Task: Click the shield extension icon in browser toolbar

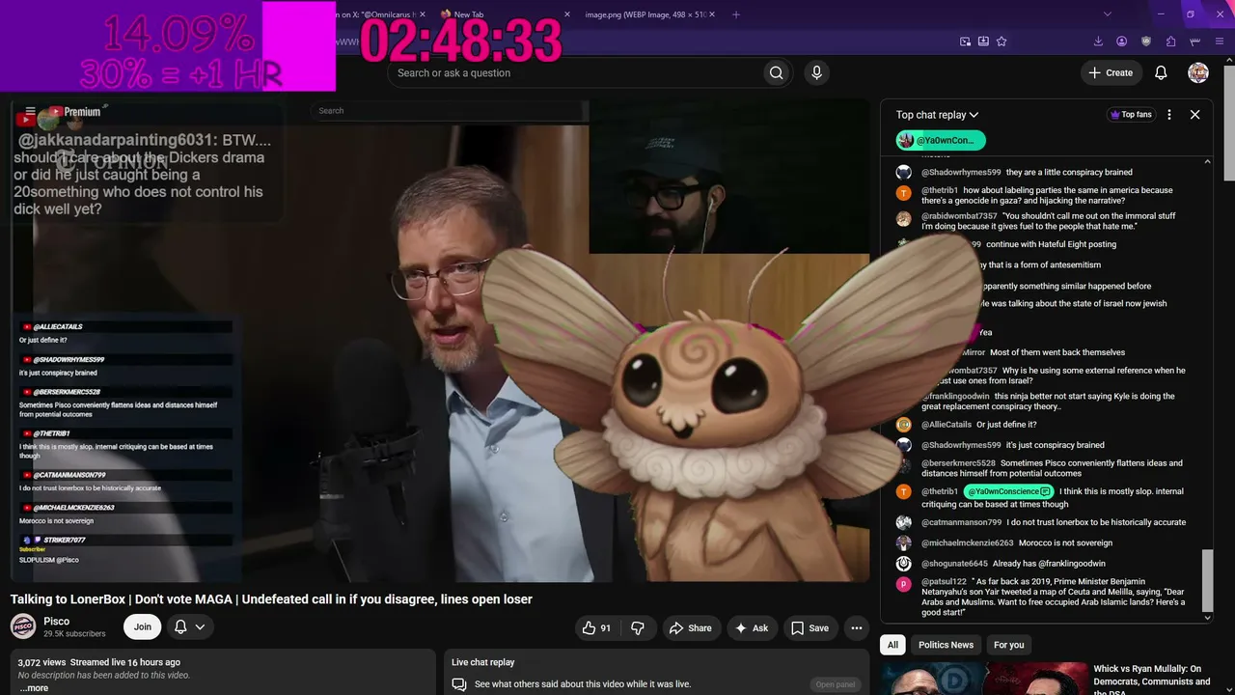Action: point(1146,42)
